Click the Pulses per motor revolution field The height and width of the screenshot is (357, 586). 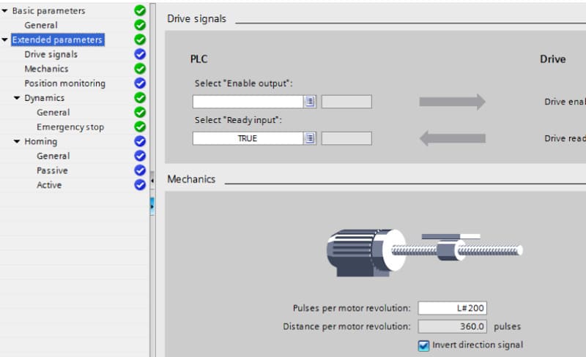coord(452,309)
